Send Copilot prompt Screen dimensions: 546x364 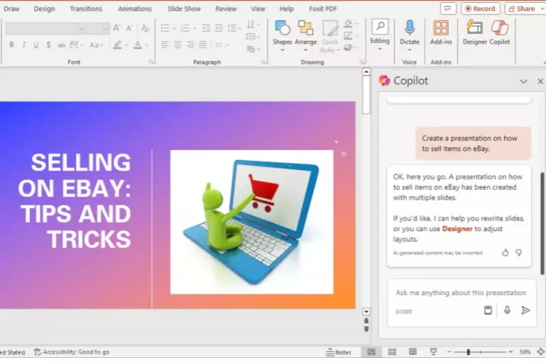(x=526, y=310)
